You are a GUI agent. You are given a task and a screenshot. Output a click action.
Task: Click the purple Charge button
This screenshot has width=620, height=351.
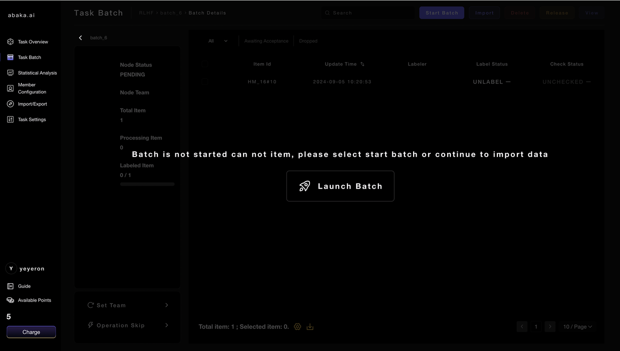(31, 332)
